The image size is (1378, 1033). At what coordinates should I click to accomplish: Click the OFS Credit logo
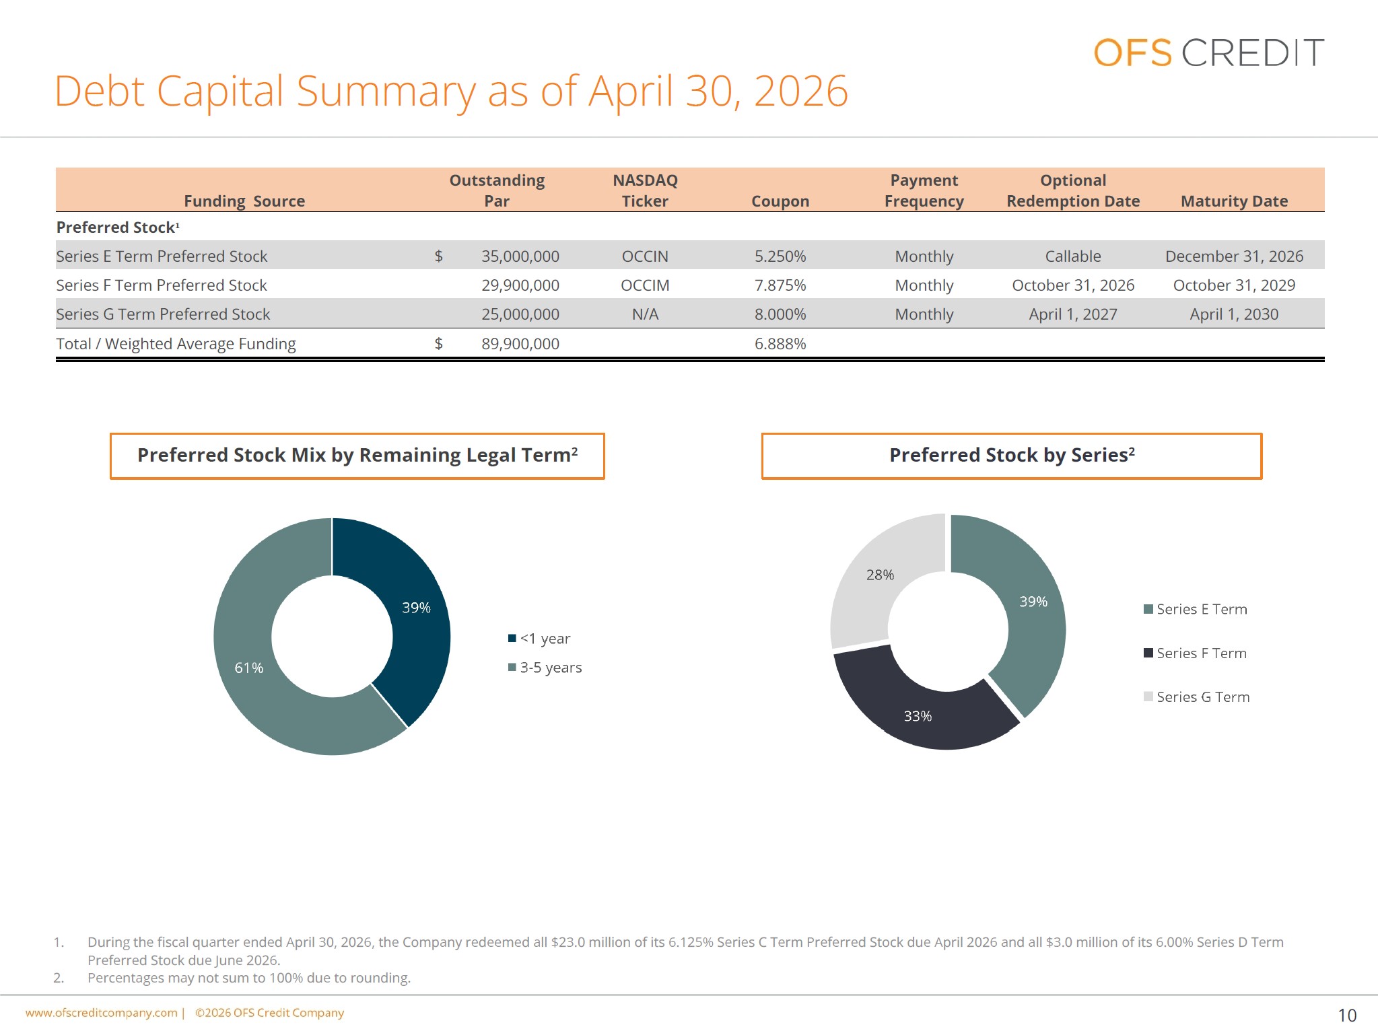point(1208,52)
